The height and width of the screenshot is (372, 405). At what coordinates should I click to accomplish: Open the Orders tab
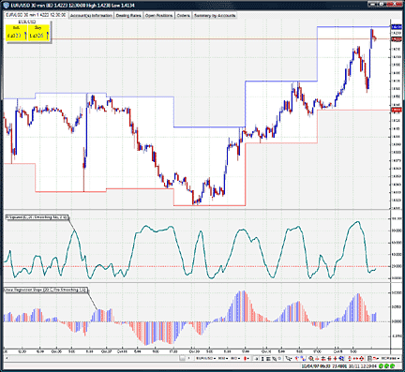184,15
